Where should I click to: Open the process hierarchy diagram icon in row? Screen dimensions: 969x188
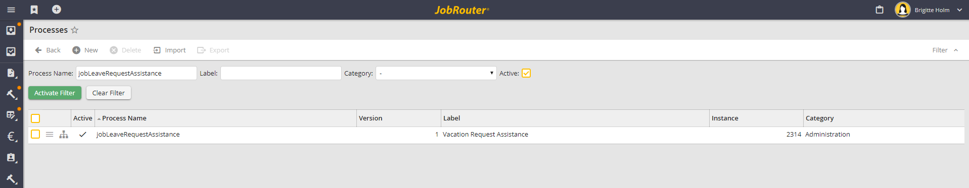coord(64,134)
